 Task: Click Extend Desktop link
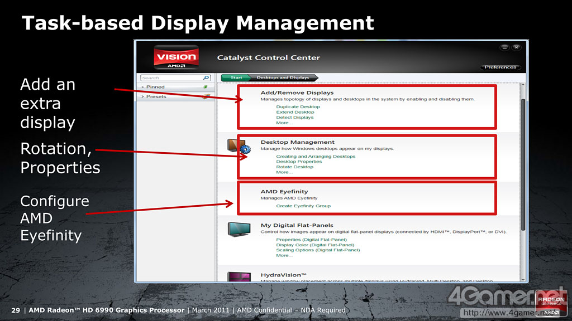295,112
